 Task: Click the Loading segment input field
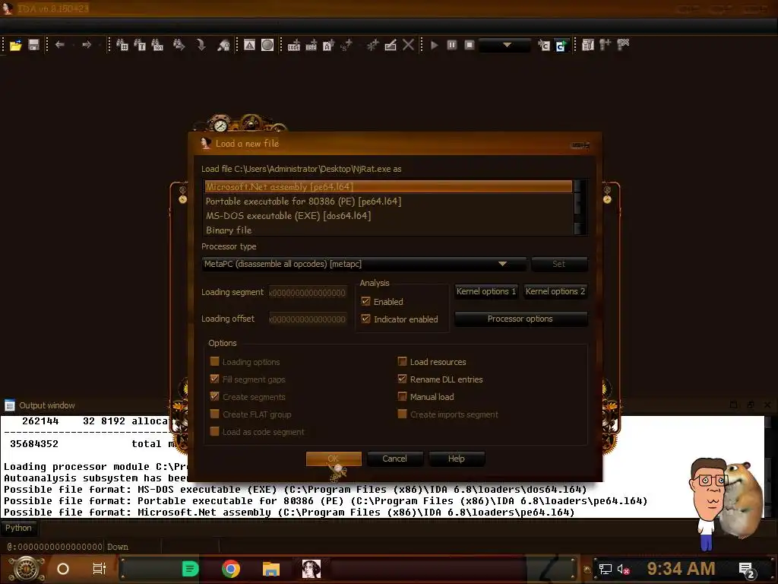click(308, 293)
